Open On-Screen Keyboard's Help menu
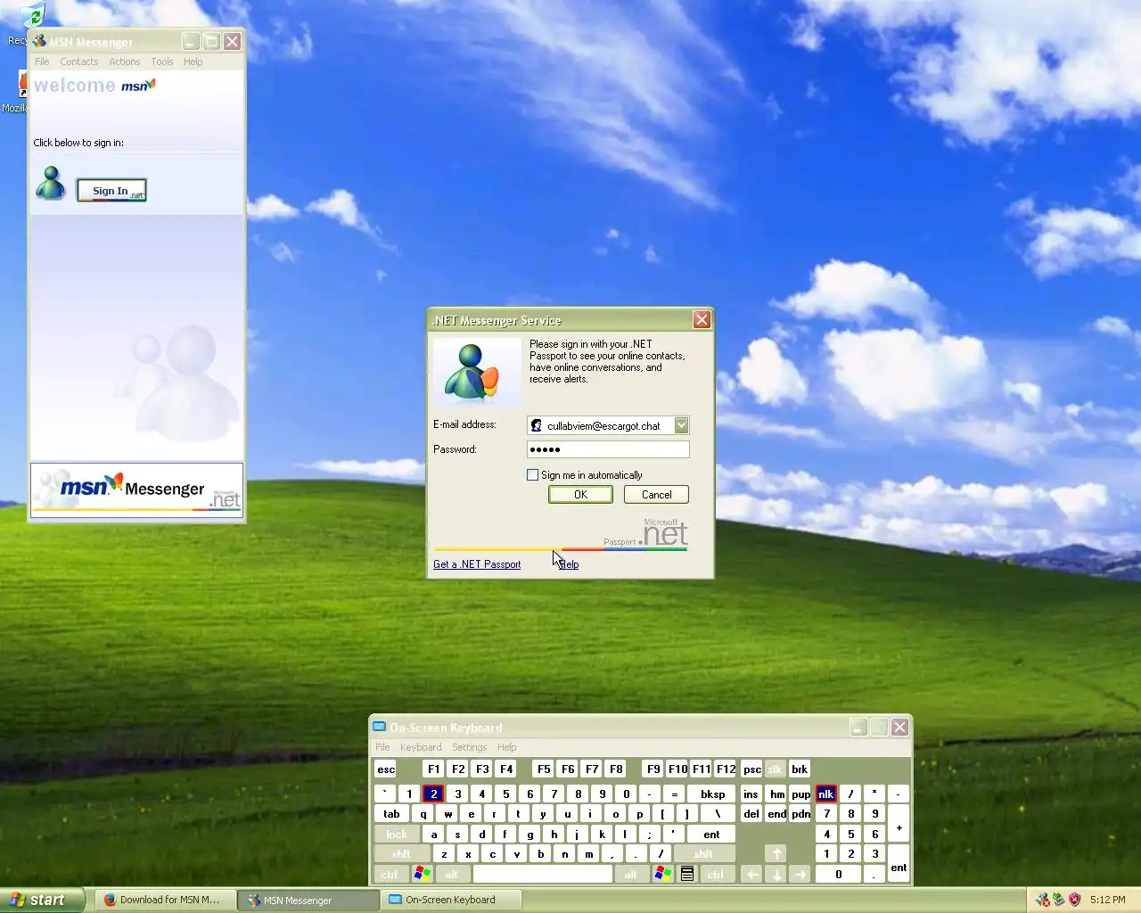This screenshot has width=1141, height=913. click(507, 747)
